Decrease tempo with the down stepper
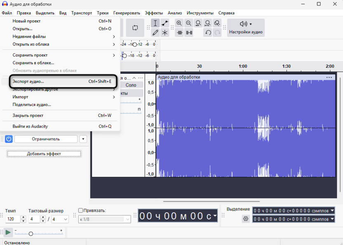343x245 pixels. pyautogui.click(x=23, y=221)
